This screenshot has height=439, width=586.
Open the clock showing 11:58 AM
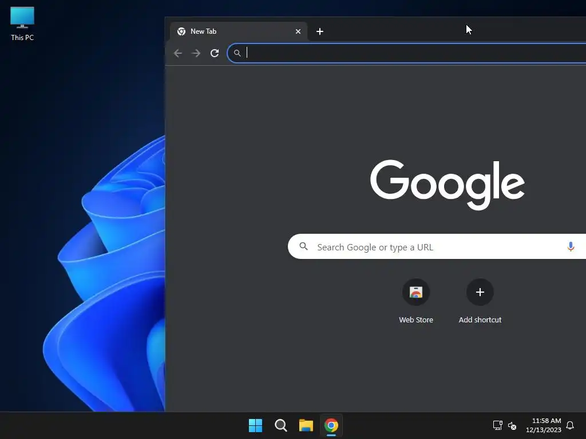pyautogui.click(x=544, y=425)
